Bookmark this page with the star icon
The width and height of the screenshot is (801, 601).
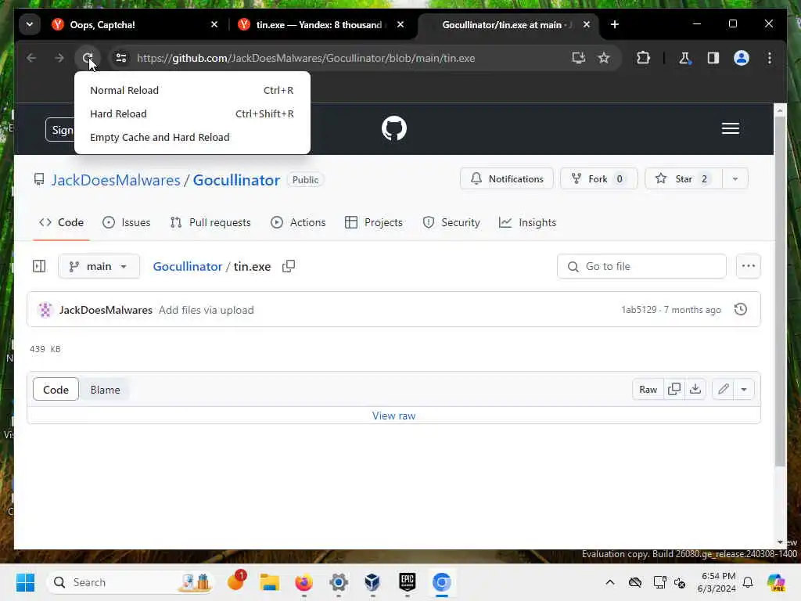pos(604,58)
